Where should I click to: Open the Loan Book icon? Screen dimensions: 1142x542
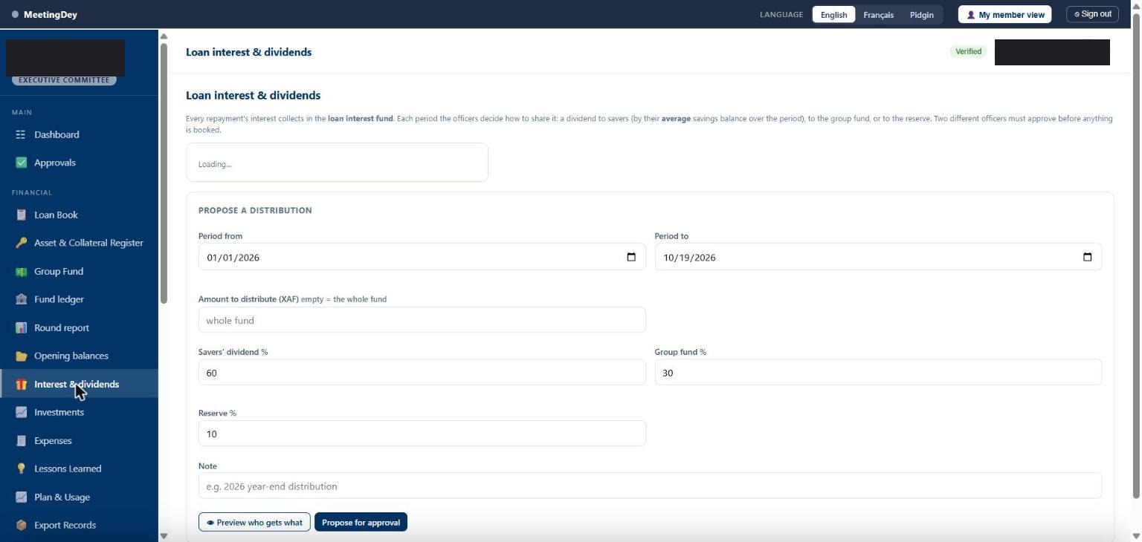(21, 215)
